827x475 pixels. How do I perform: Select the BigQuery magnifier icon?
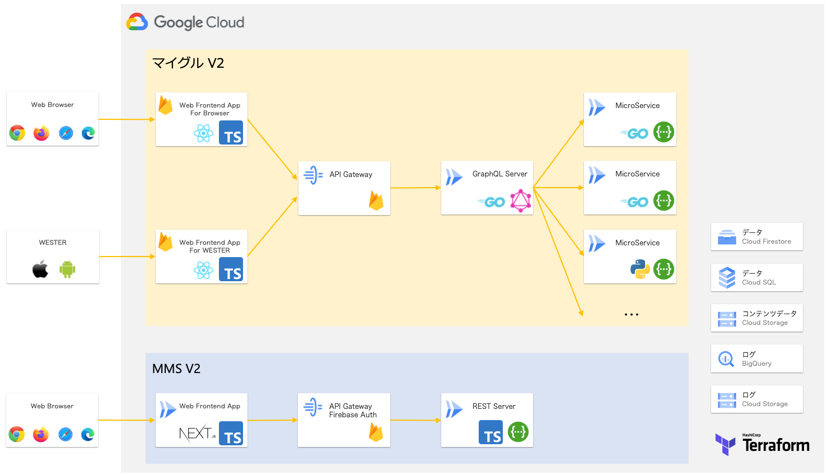tap(726, 358)
